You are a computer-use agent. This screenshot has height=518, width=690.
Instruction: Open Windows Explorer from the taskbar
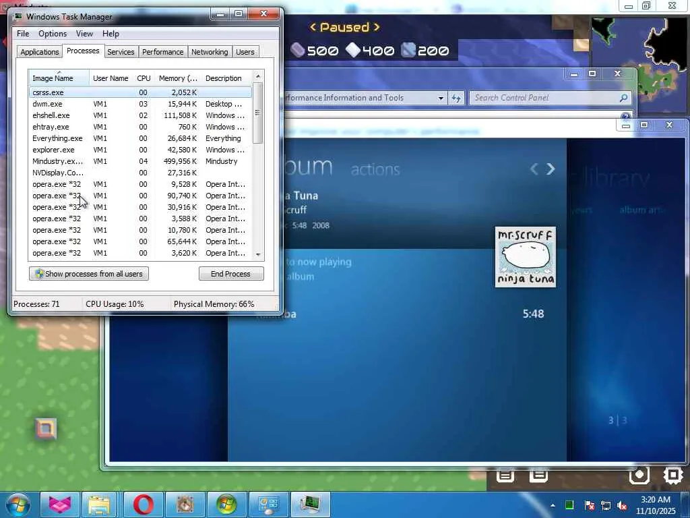[99, 505]
